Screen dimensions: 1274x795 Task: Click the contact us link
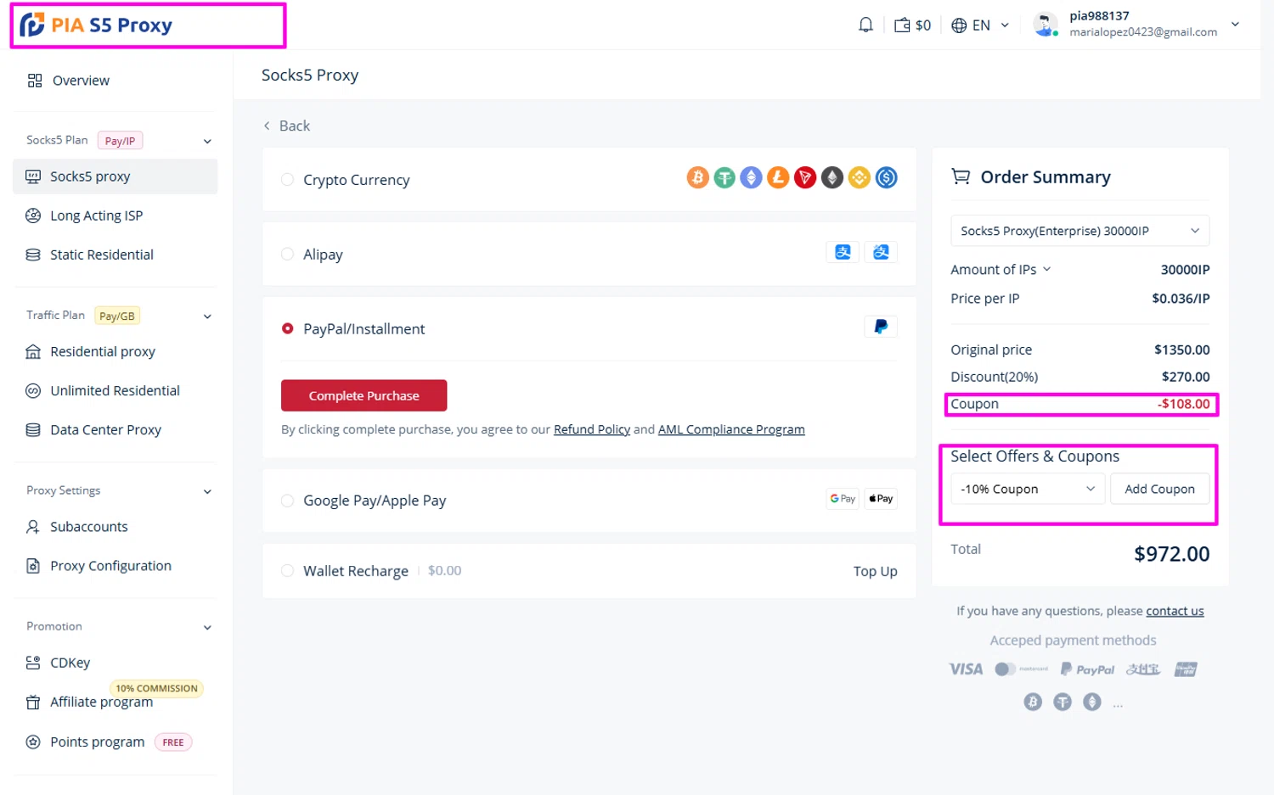(x=1175, y=611)
